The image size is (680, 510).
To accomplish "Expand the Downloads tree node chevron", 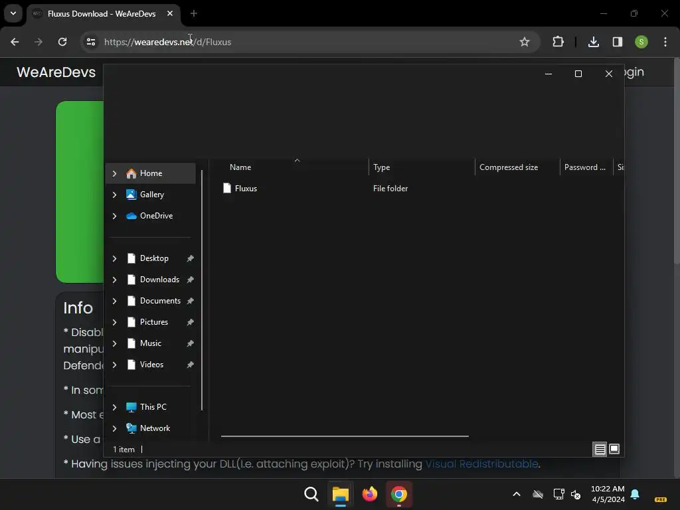I will [114, 280].
